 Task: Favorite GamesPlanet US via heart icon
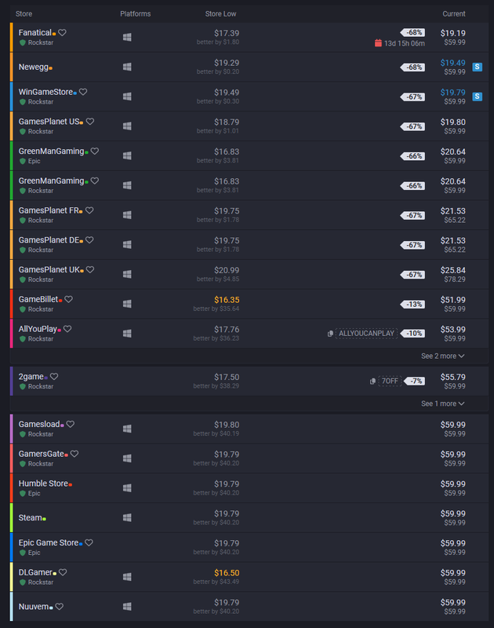90,122
